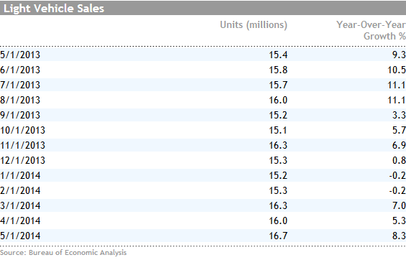
Task: Select the Units (millions) column header
Action: coord(254,25)
